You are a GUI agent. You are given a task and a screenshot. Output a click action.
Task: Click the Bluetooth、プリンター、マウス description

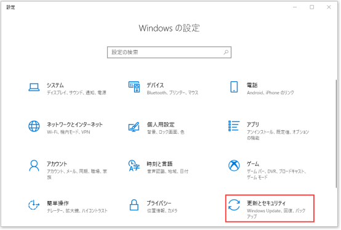pos(173,92)
